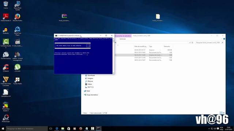
Task: Launch Camtasia Studio 8 desktop shortcut
Action: point(6,43)
